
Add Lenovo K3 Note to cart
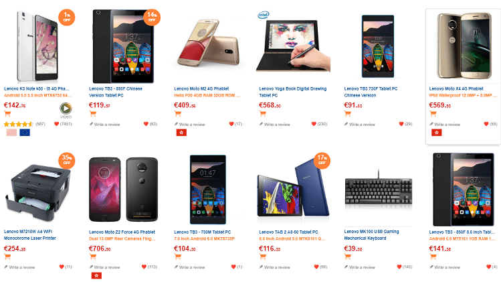[x=7, y=113]
